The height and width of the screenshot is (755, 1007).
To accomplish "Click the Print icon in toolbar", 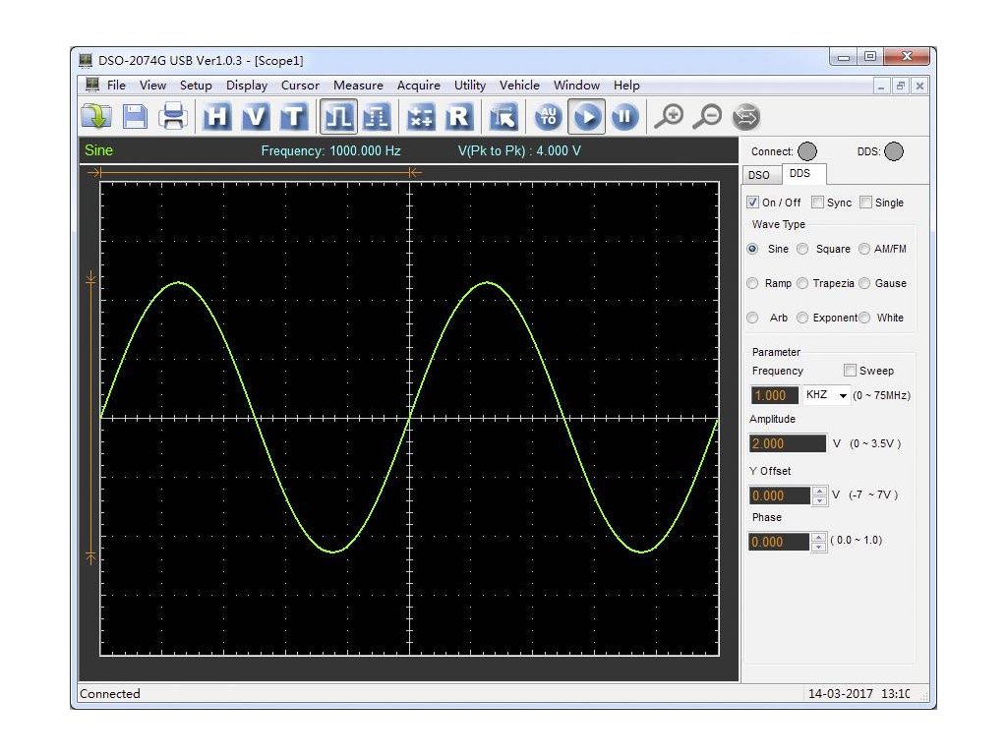I will [x=174, y=118].
